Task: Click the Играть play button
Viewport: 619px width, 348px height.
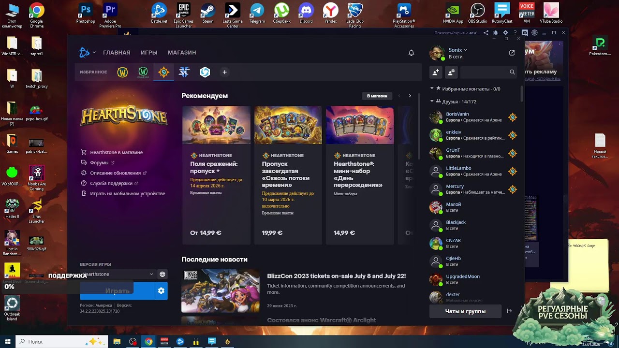Action: pyautogui.click(x=117, y=291)
